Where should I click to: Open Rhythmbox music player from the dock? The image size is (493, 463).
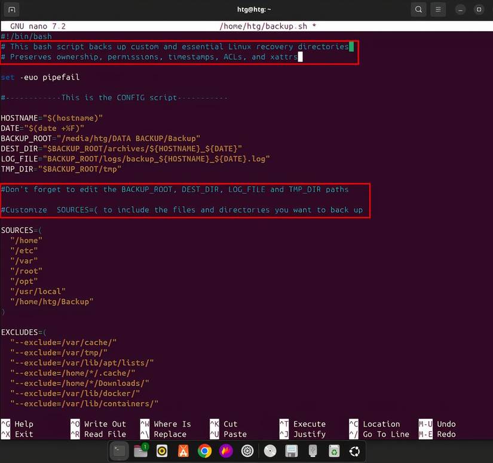pyautogui.click(x=161, y=451)
